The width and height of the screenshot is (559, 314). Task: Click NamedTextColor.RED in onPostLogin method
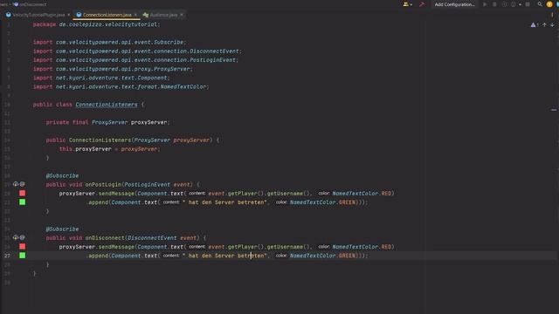pyautogui.click(x=362, y=194)
